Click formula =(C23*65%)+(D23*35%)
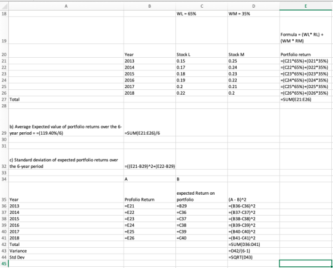The width and height of the screenshot is (333, 268). 306,74
